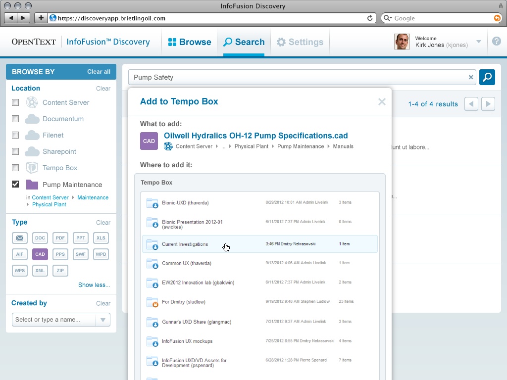This screenshot has height=380, width=507.
Task: Open the Settings tab
Action: tap(300, 42)
